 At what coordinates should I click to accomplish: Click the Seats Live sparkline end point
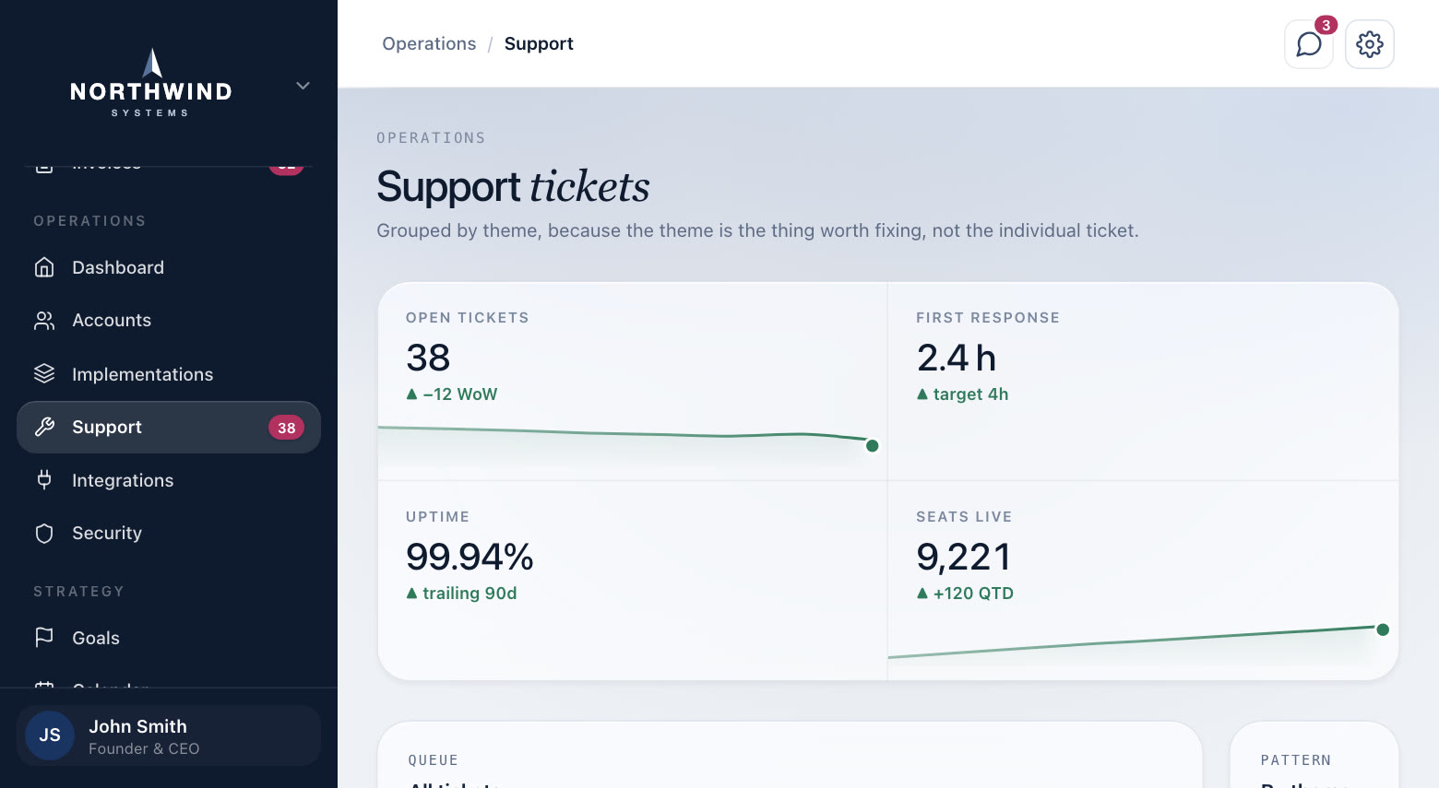point(1383,630)
